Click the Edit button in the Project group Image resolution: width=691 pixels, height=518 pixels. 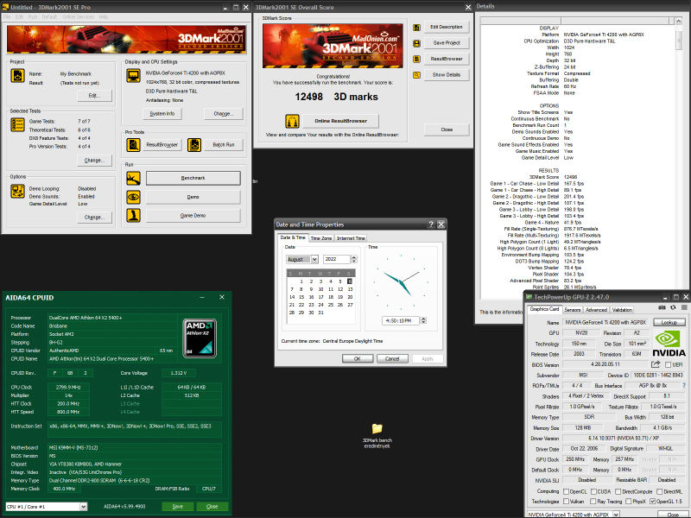94,96
